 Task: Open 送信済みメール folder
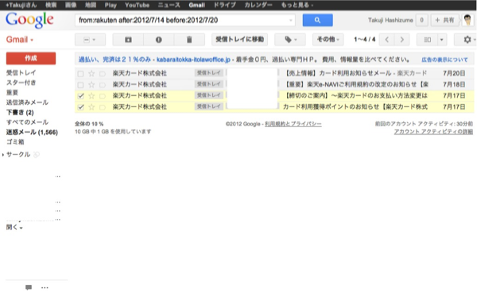click(x=27, y=102)
